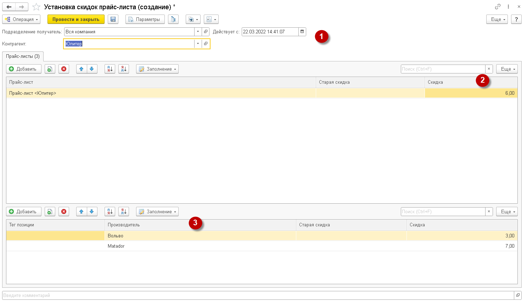Open the Вся компания item with its open button
Viewport: 527px width, 303px height.
click(206, 32)
